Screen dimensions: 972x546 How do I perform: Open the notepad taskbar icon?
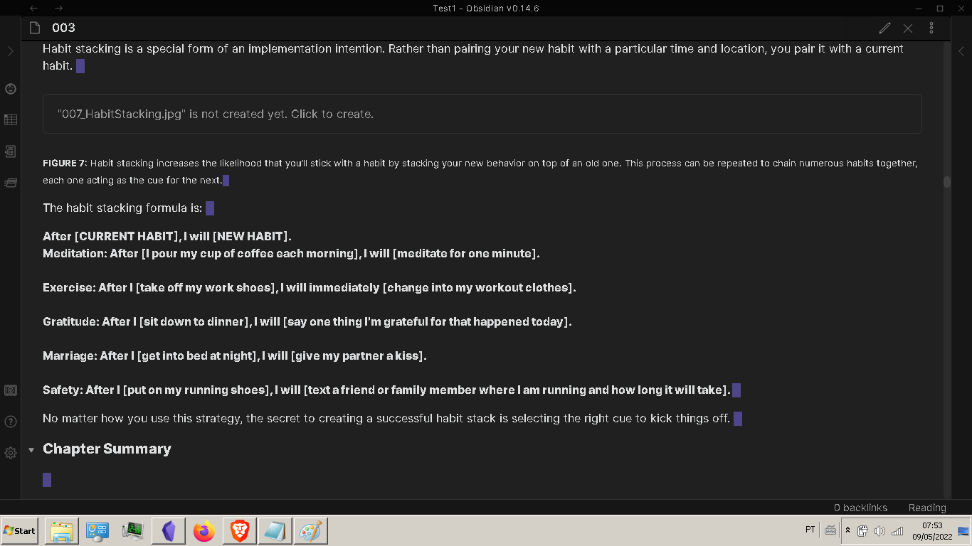click(275, 531)
